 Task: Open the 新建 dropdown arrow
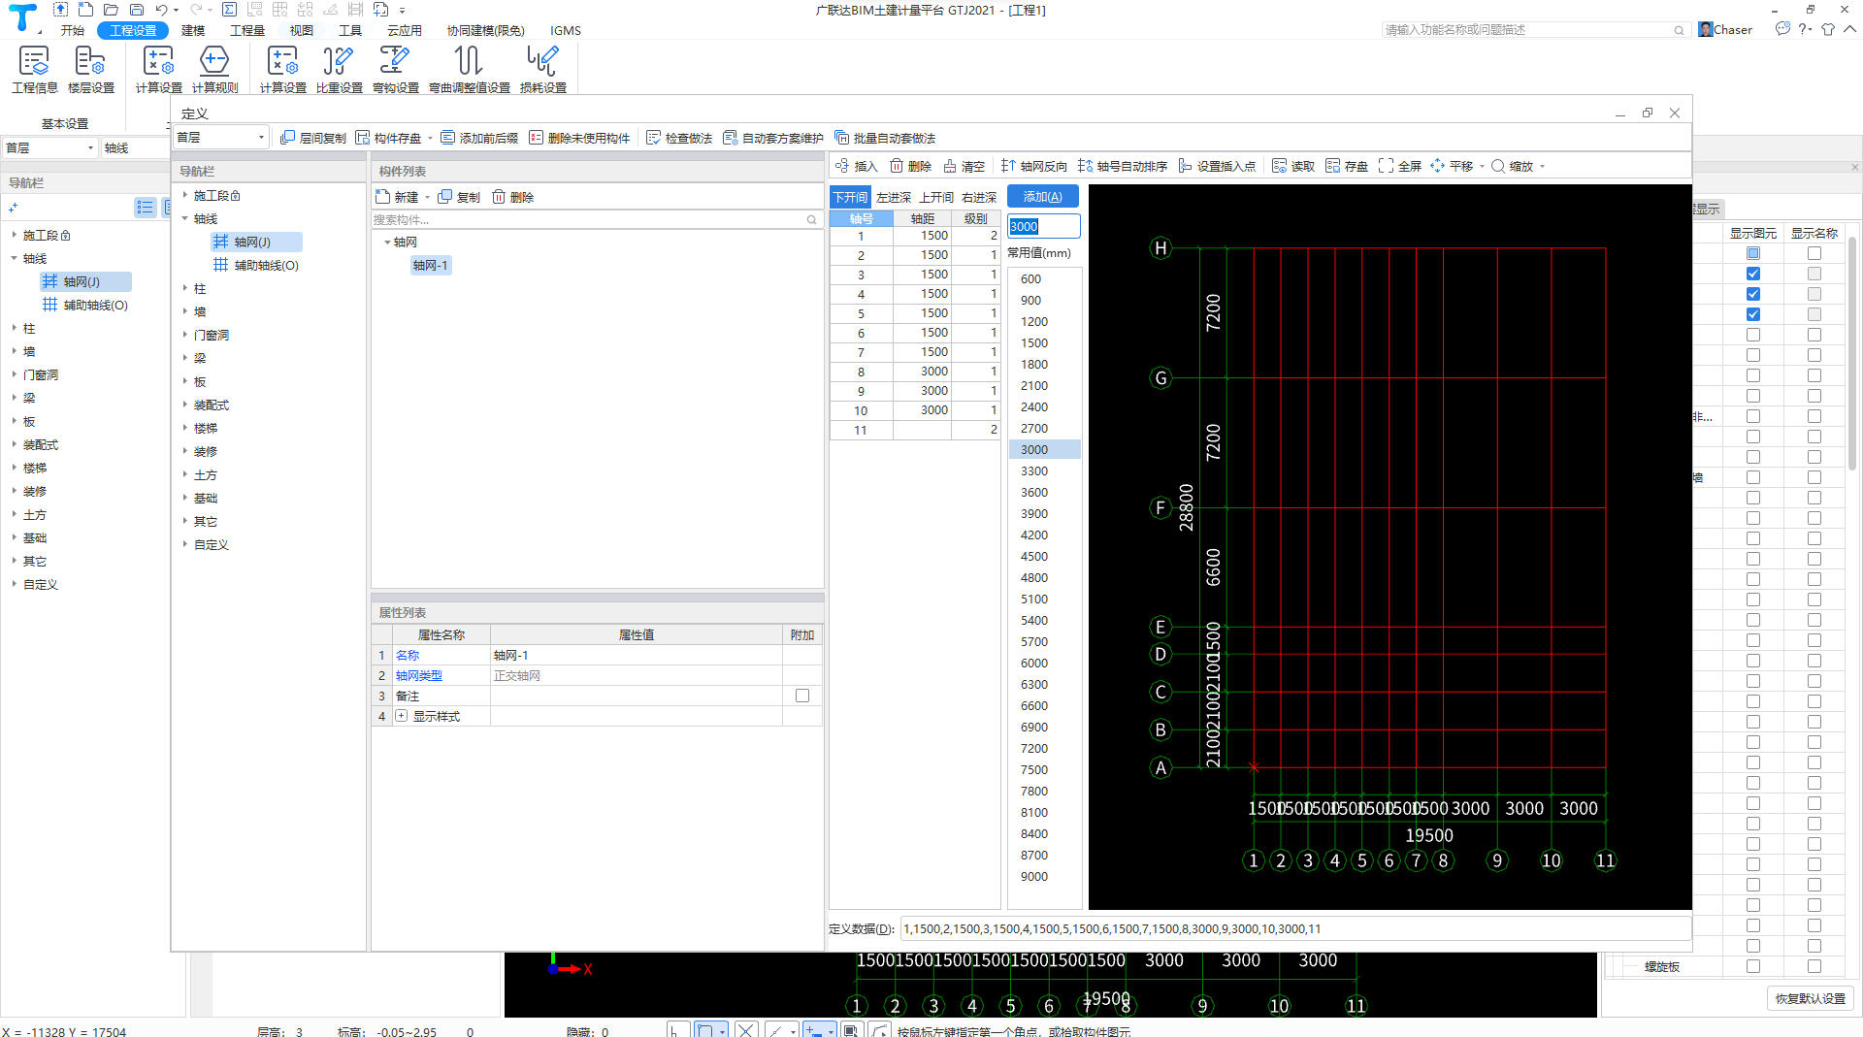(x=428, y=197)
